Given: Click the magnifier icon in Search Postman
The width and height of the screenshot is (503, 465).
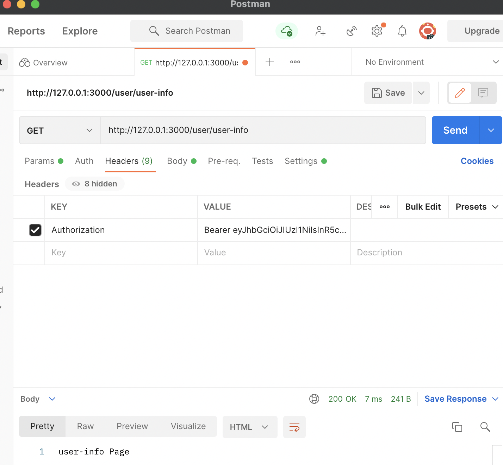Looking at the screenshot, I should (x=154, y=31).
